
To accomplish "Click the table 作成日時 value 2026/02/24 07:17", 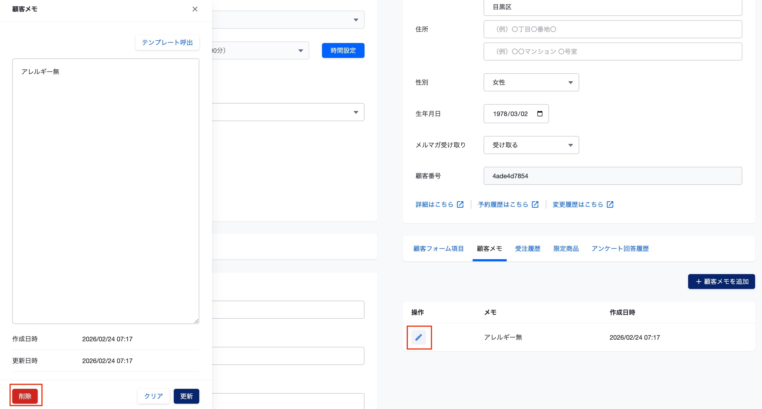I will (x=634, y=337).
